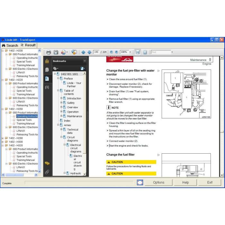Open bookmarks options gear menu

point(56,68)
